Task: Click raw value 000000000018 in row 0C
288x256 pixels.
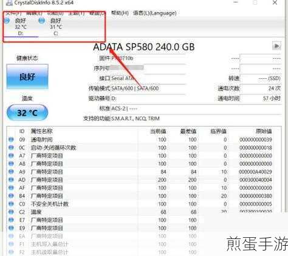Action: (x=255, y=147)
